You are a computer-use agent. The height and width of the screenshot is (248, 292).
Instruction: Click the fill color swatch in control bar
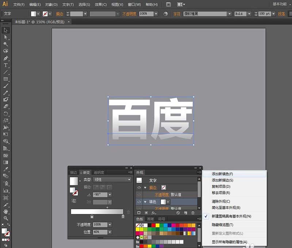pyautogui.click(x=33, y=14)
